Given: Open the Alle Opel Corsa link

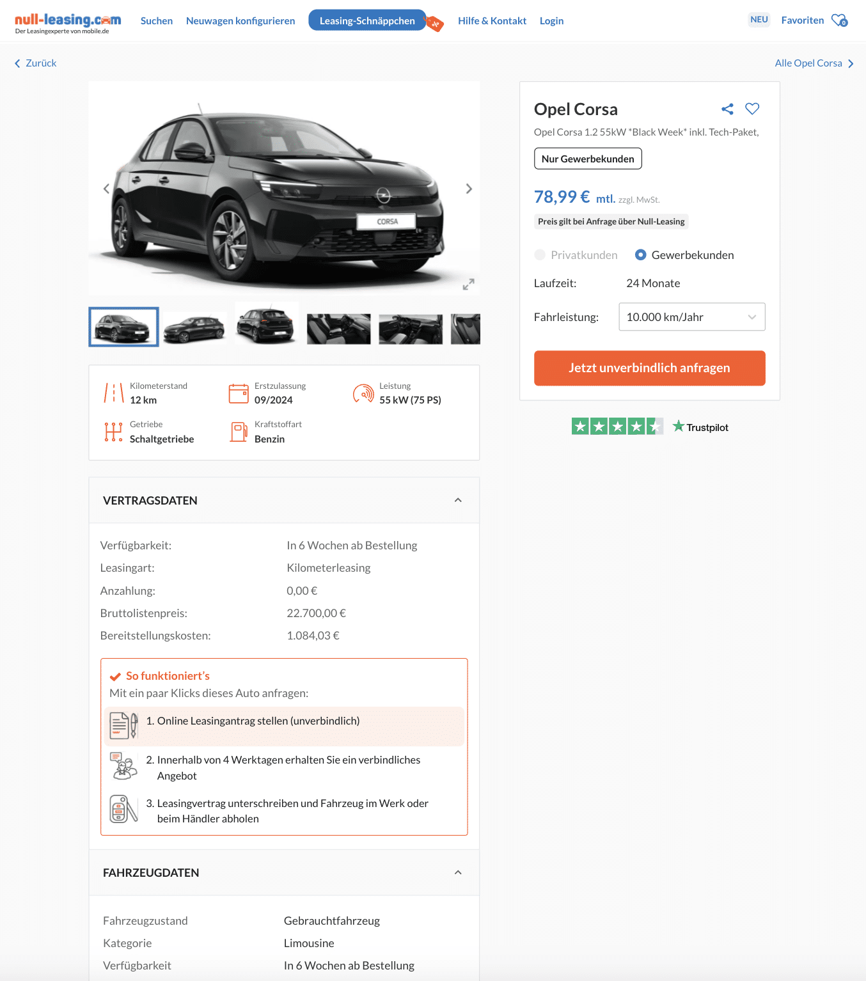Looking at the screenshot, I should 814,63.
